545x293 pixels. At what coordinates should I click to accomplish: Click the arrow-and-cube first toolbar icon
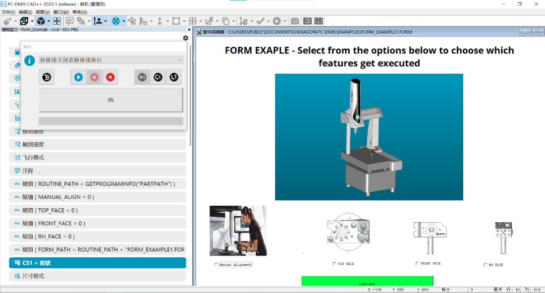click(x=8, y=21)
